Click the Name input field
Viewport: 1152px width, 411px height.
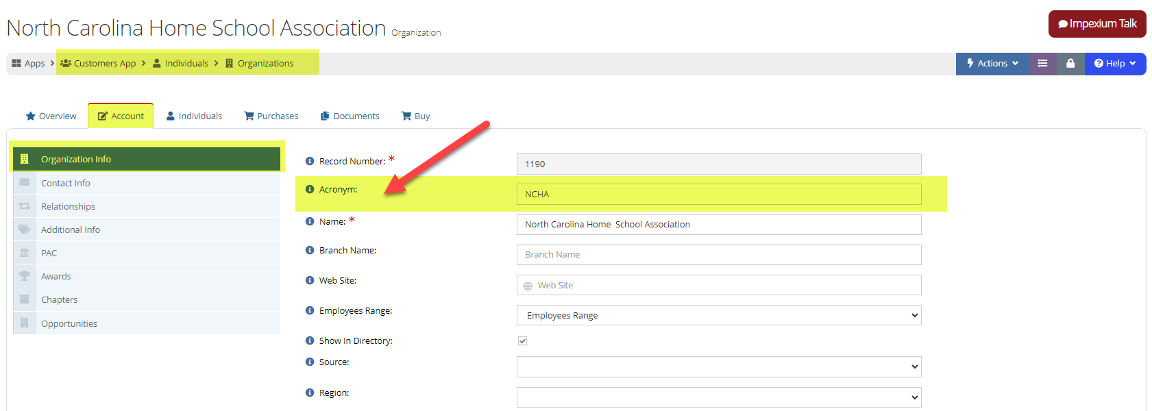coord(719,225)
